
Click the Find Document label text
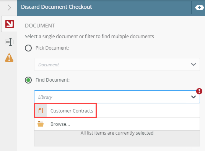52,80
